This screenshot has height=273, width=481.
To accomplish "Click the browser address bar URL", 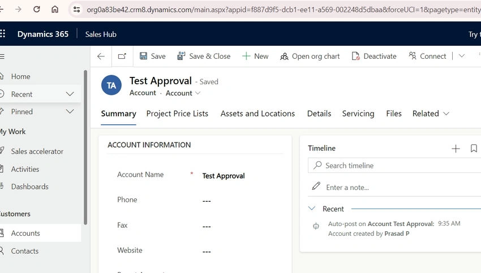I will click(284, 10).
